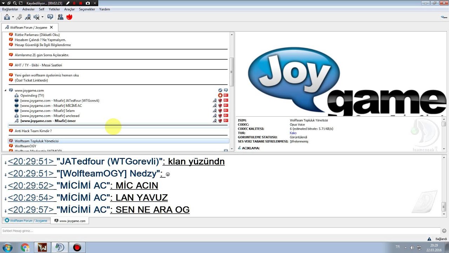Select channel (Özel Ticket Linklerdir)
Viewport: 449px width, 253px height.
[31, 80]
